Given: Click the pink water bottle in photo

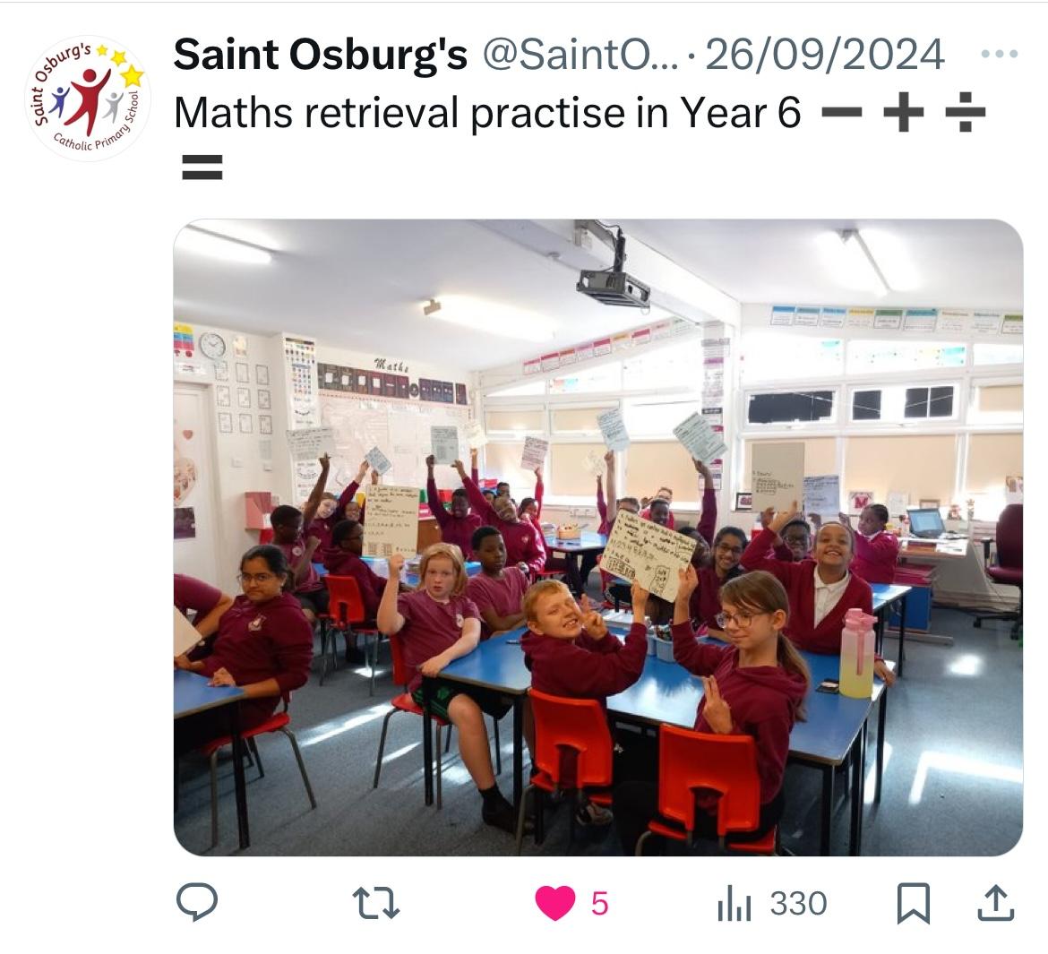Looking at the screenshot, I should (857, 653).
